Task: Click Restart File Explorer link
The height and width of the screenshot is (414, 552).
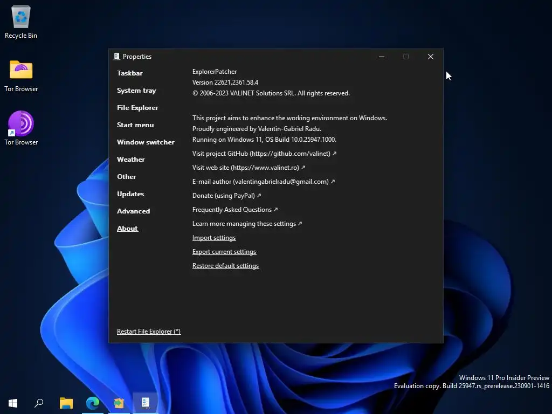Action: 149,332
